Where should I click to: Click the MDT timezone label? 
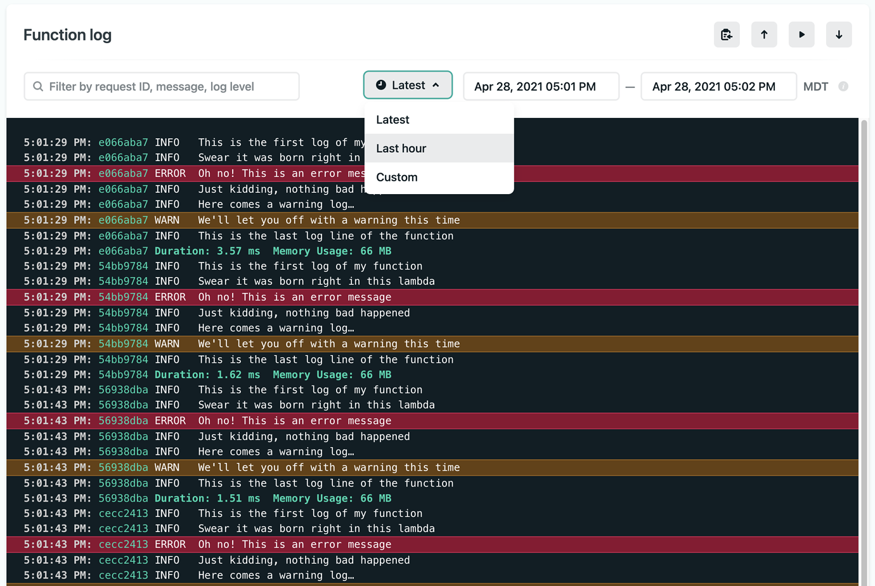815,86
